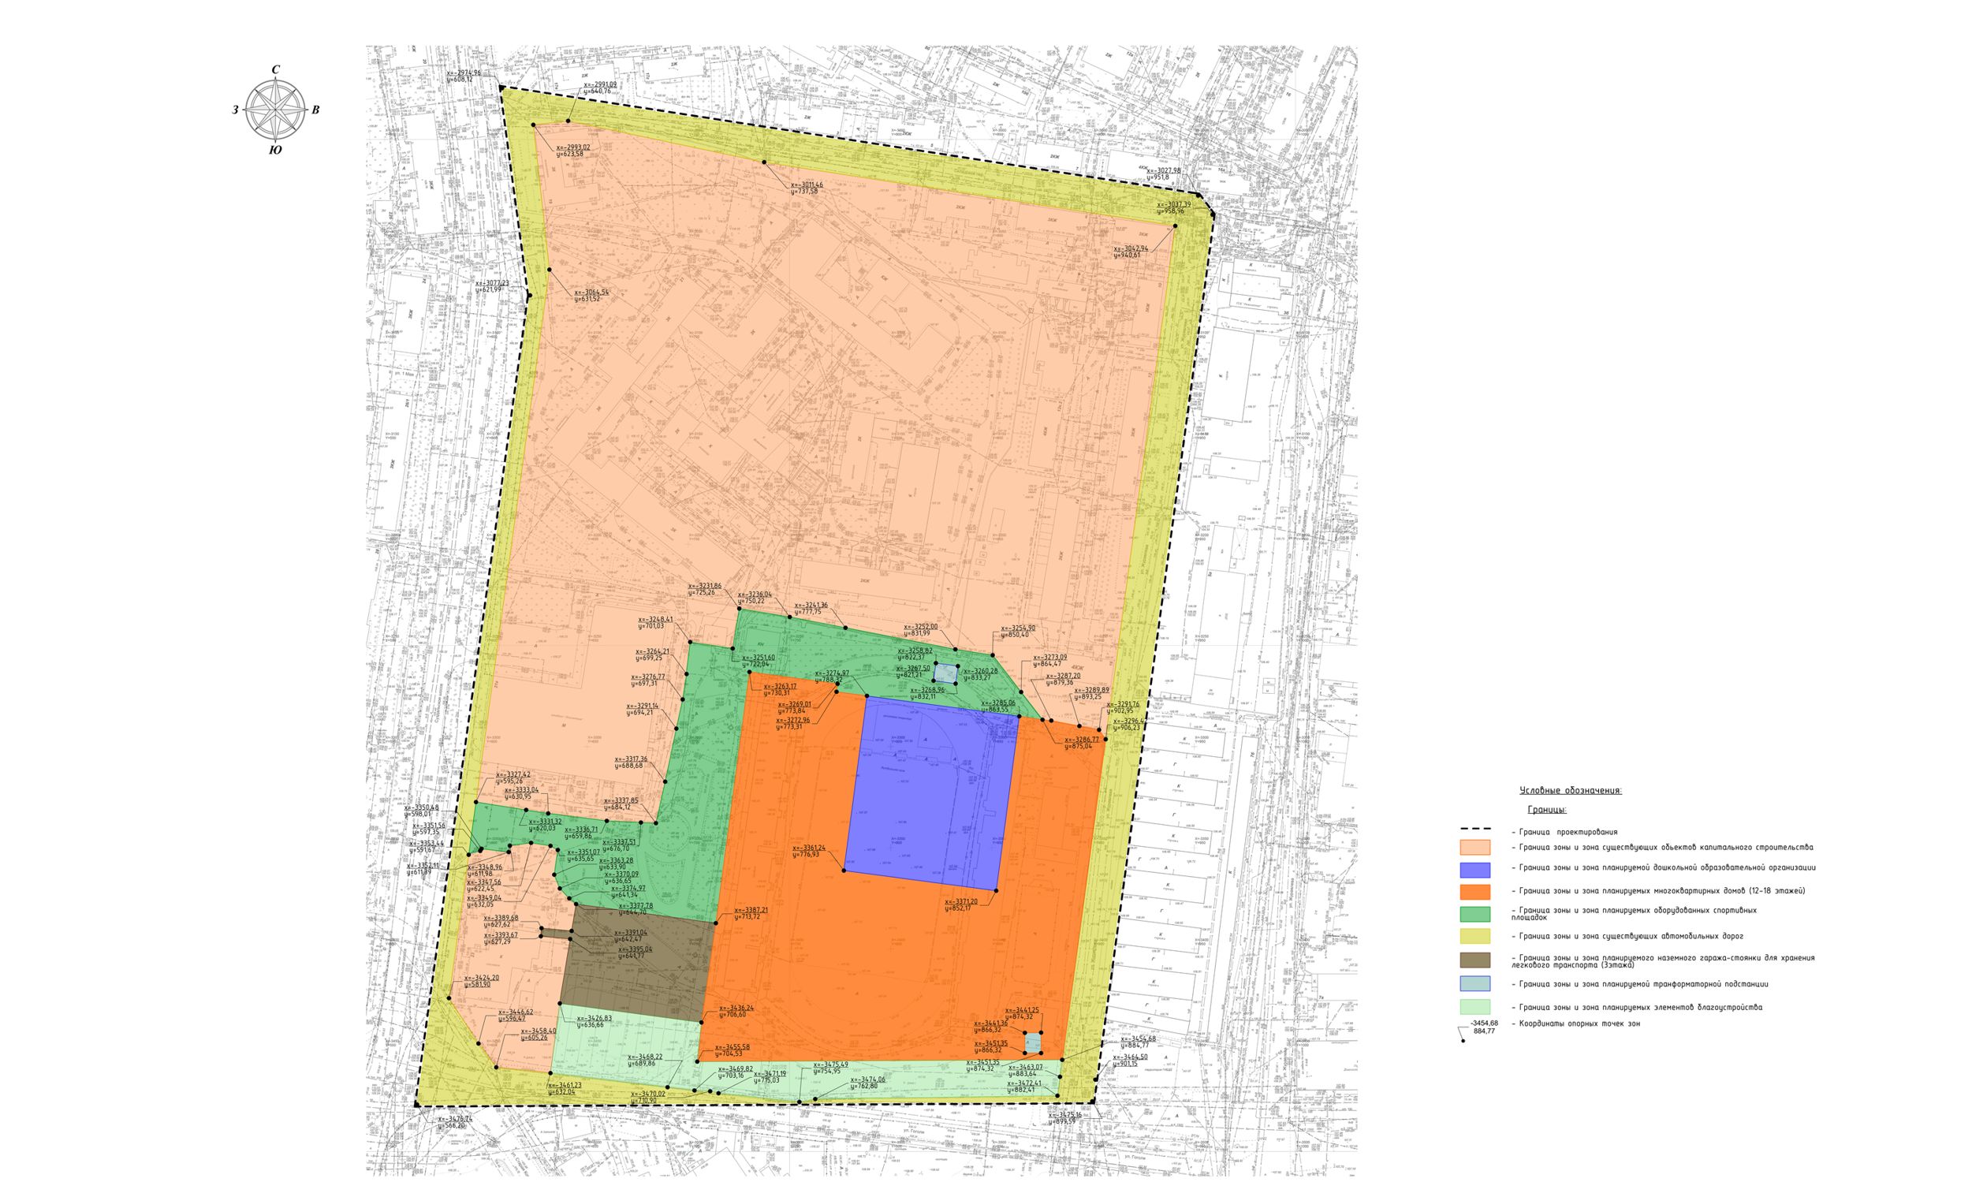Click the dashed design boundary line sample in legend

pos(1475,830)
